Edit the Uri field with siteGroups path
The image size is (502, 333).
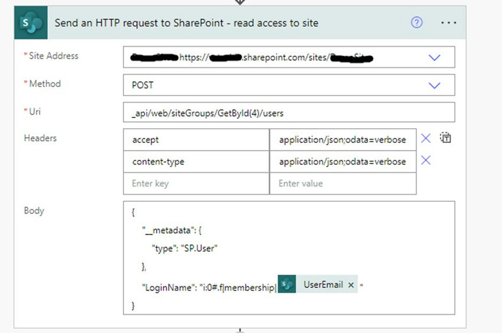289,112
